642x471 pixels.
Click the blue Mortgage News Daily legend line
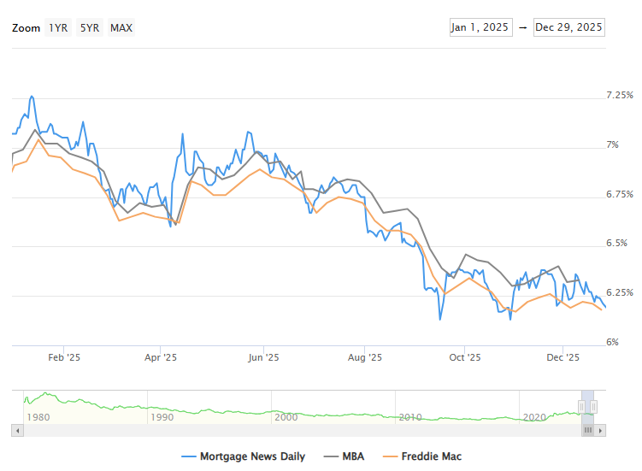(x=190, y=456)
